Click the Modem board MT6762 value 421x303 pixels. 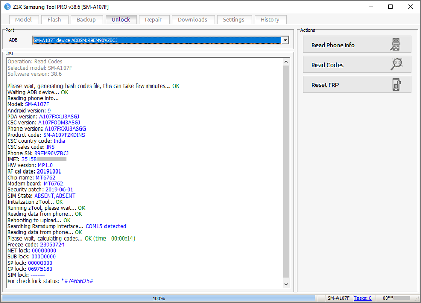(x=53, y=184)
